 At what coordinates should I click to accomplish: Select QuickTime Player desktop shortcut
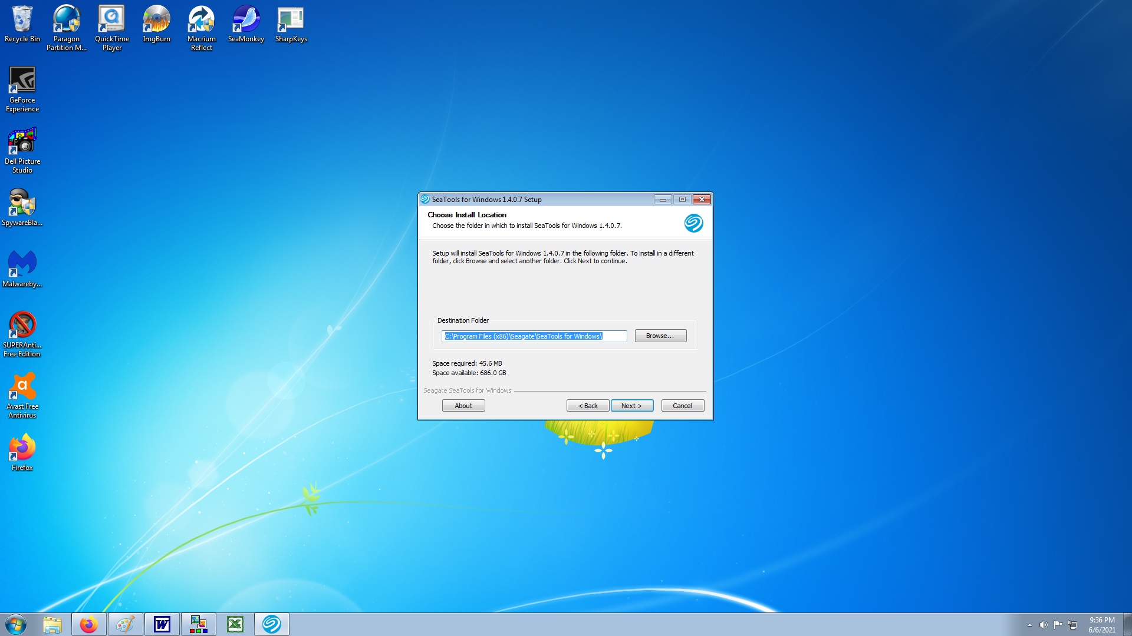pos(111,26)
